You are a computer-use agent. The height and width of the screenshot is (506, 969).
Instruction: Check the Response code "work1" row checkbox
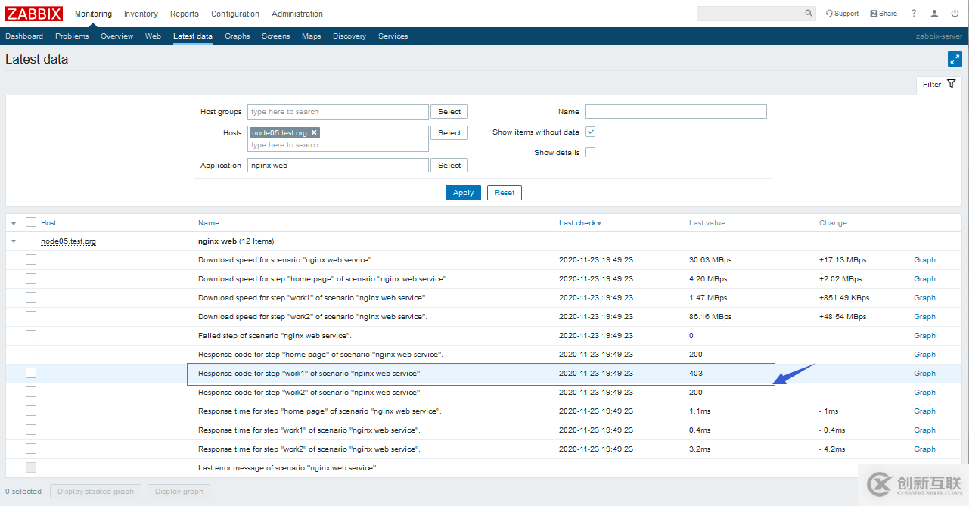point(31,373)
